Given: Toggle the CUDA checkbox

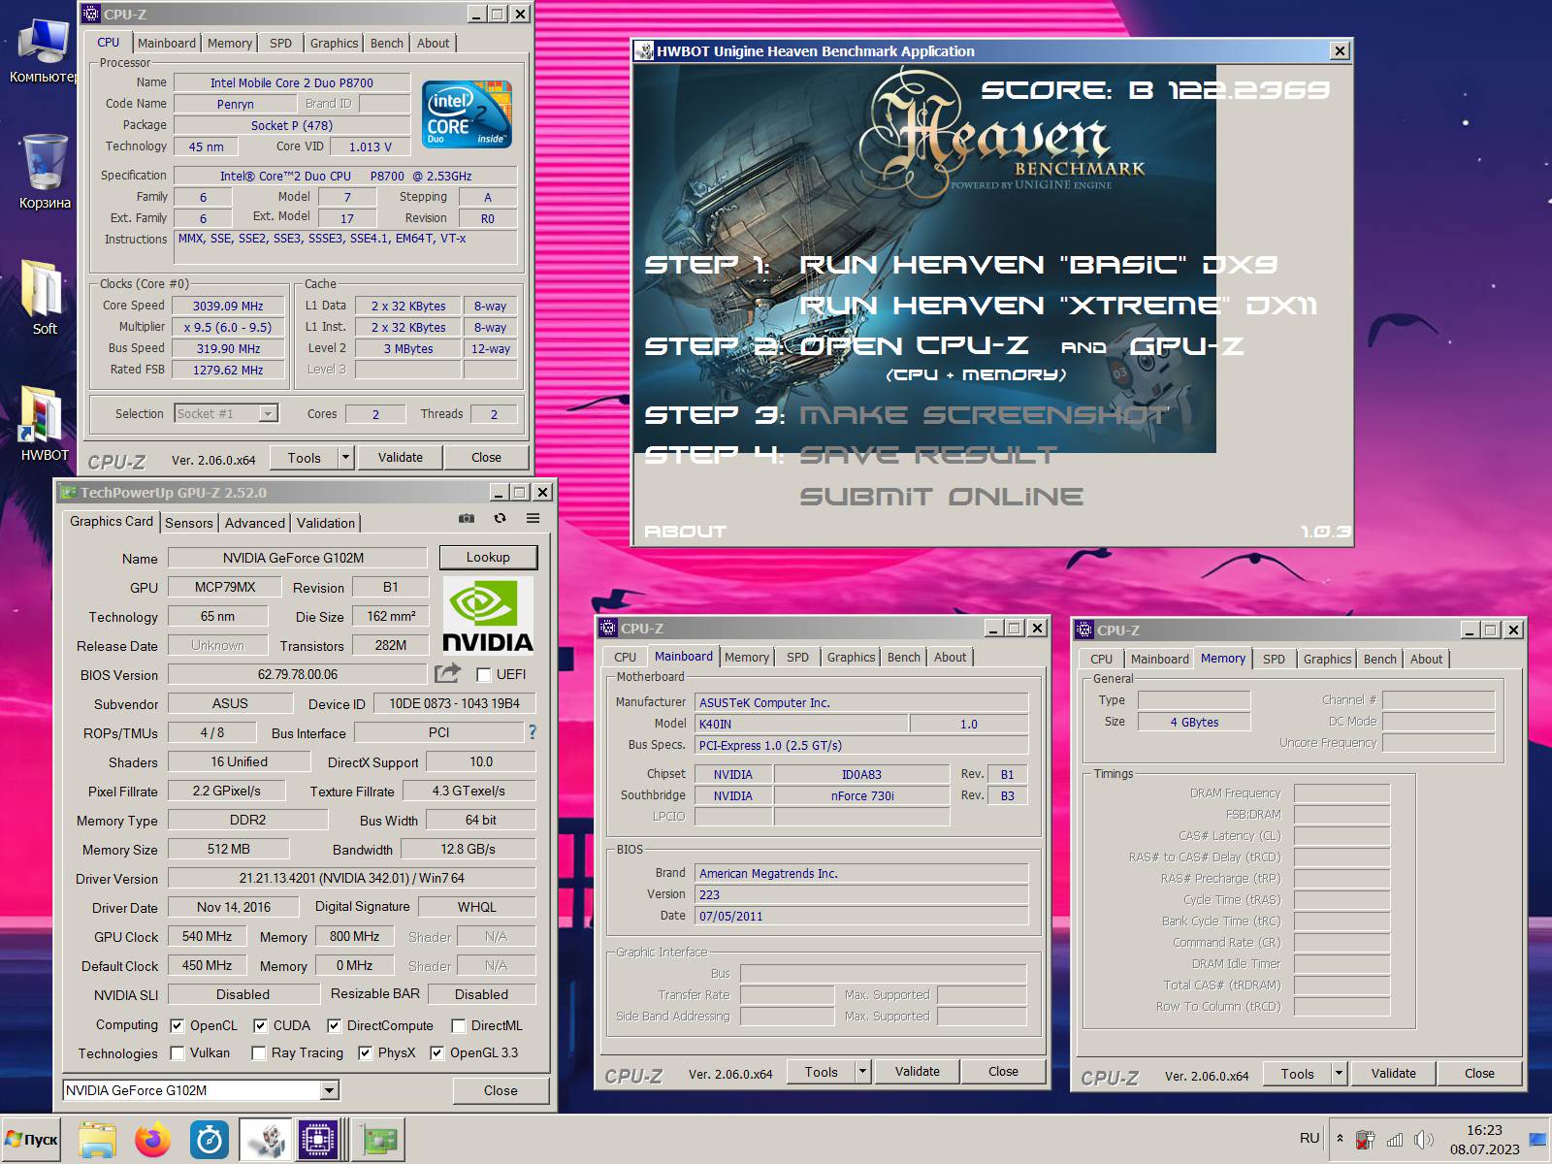Looking at the screenshot, I should (x=261, y=1025).
